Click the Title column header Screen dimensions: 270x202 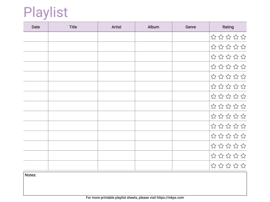tap(73, 27)
